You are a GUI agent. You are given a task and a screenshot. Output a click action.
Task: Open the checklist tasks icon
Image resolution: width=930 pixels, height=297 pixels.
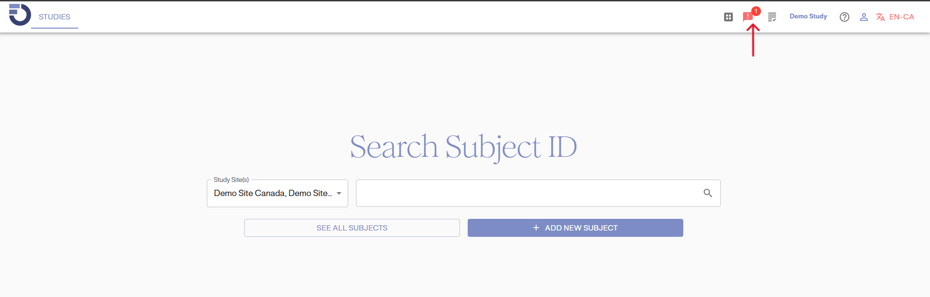coord(772,17)
